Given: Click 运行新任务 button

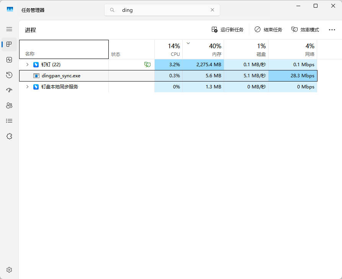Looking at the screenshot, I should pyautogui.click(x=227, y=29).
